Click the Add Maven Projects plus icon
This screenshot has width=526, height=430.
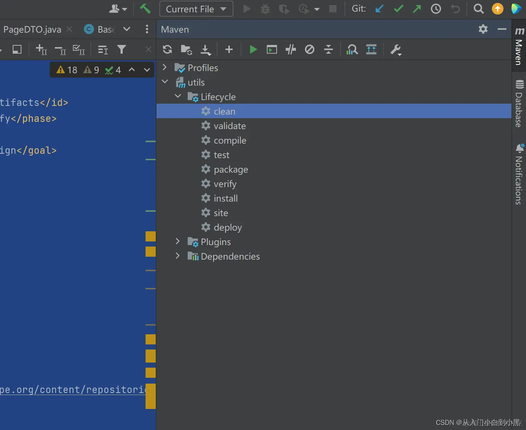(x=229, y=49)
